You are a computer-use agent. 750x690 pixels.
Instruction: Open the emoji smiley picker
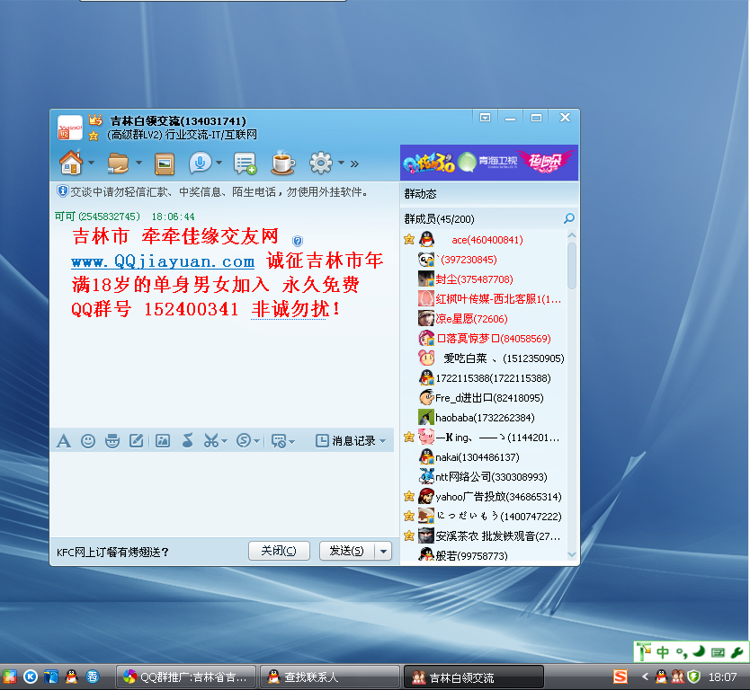coord(88,441)
